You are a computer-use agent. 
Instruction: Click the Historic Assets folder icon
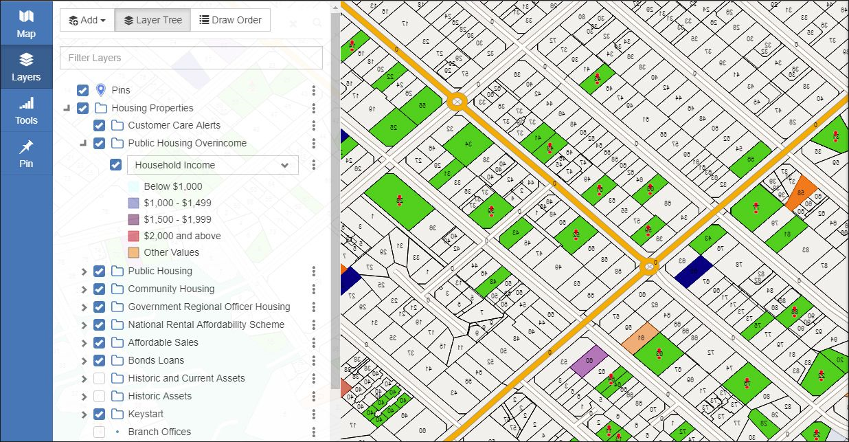[x=117, y=396]
